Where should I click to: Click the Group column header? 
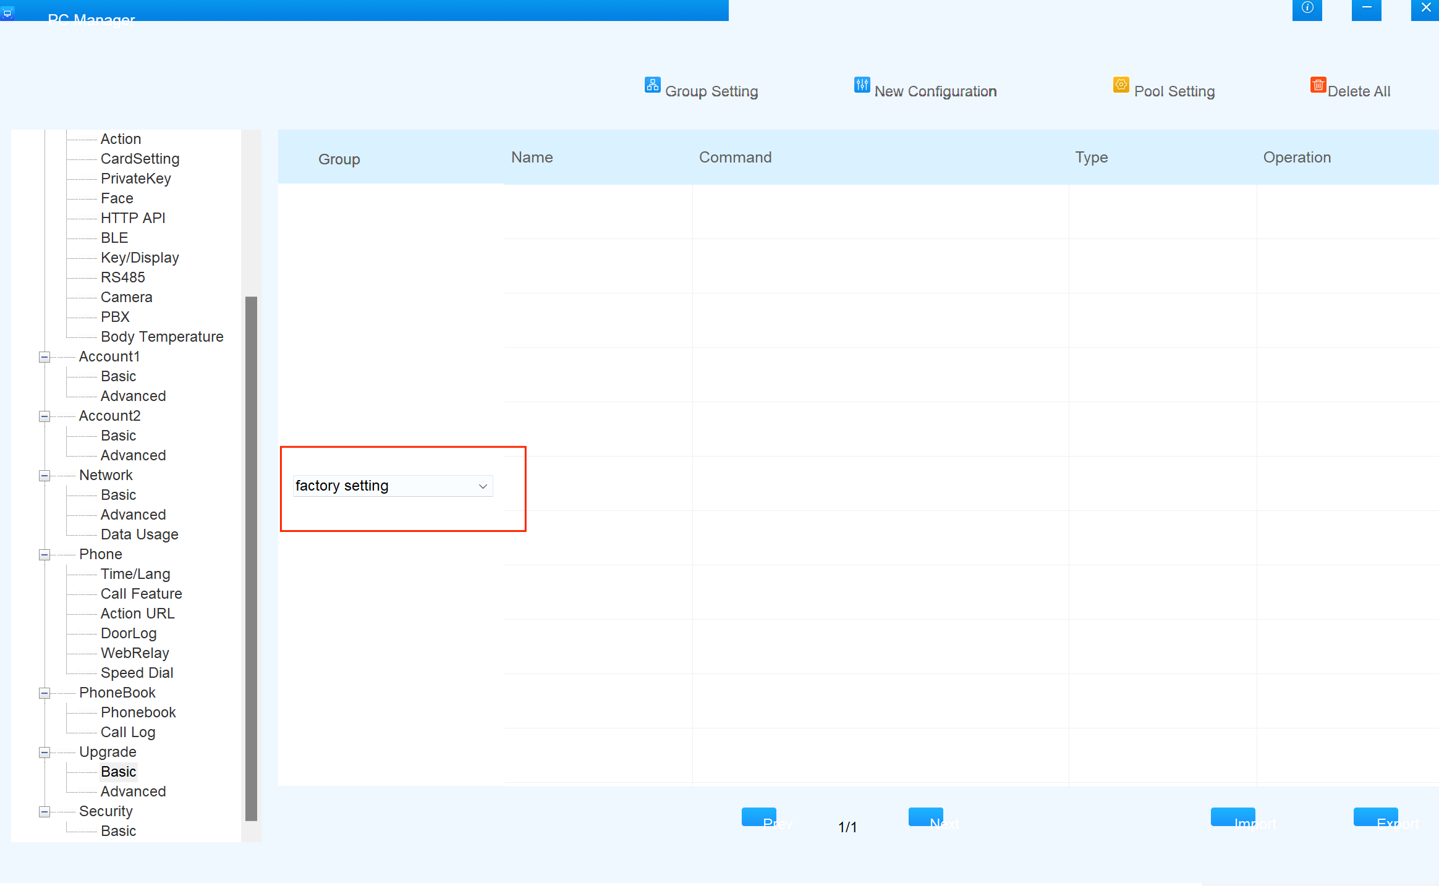click(339, 159)
